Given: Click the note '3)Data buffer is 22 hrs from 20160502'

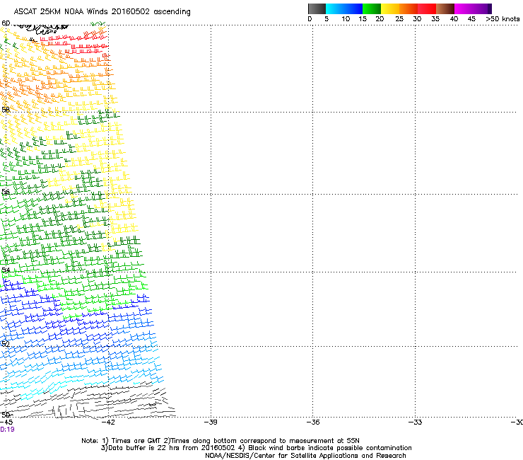Looking at the screenshot, I should (x=168, y=448).
